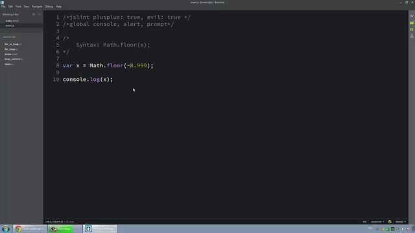Screen dimensions: 415x233
Task: Click the lint status checkmark icon
Action: (x=390, y=221)
